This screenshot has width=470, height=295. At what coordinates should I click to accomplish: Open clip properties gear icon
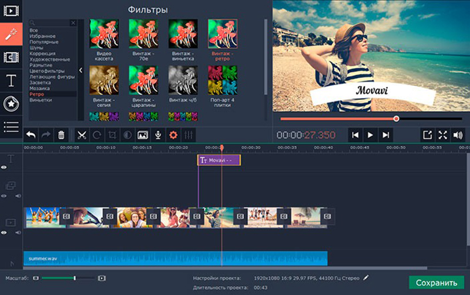pyautogui.click(x=173, y=135)
